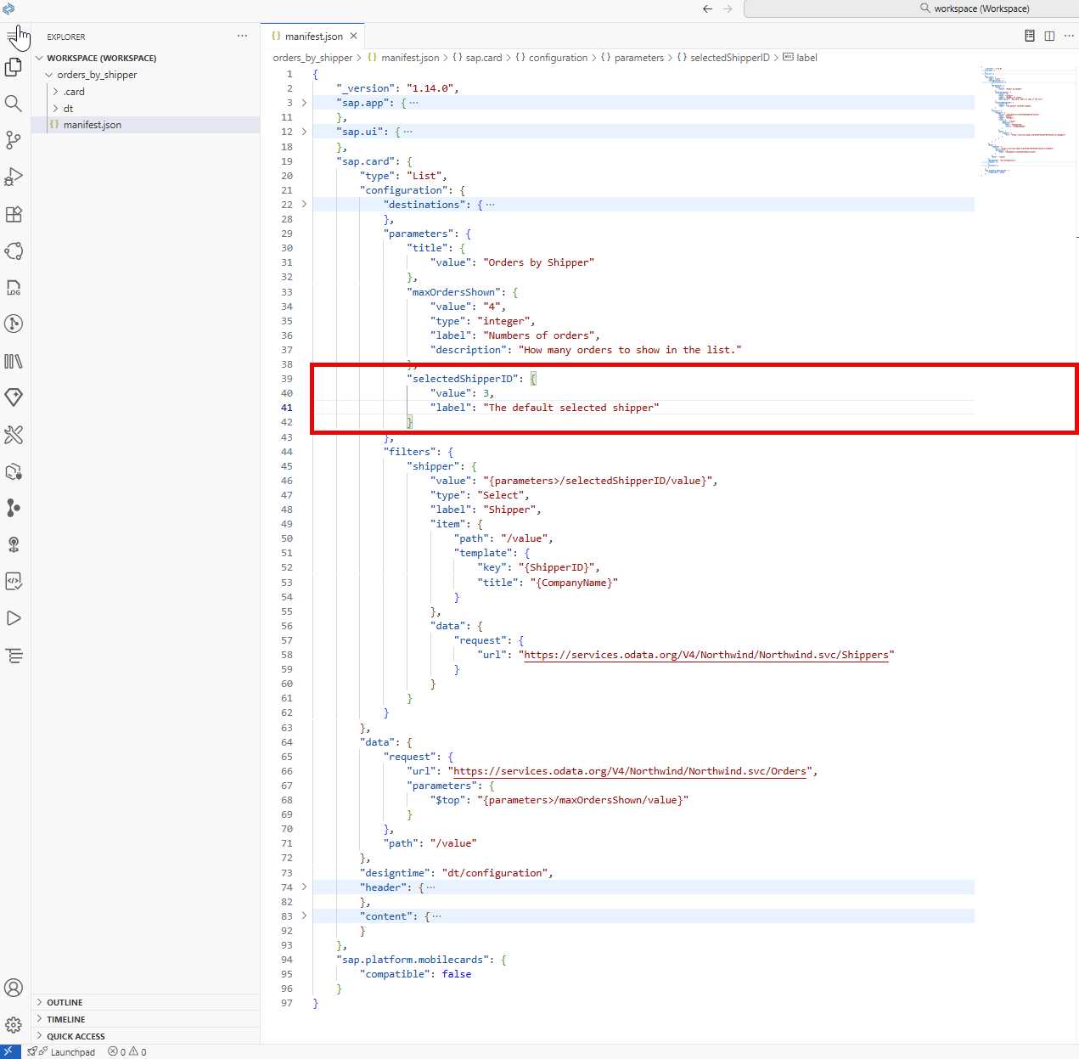Split the editor to the right

1049,36
